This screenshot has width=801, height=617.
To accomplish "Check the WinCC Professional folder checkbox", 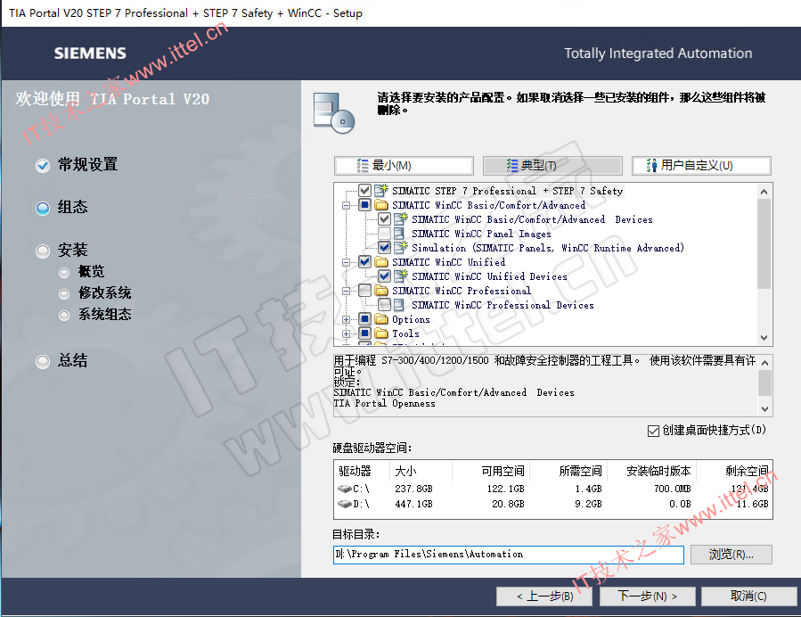I will pyautogui.click(x=364, y=291).
